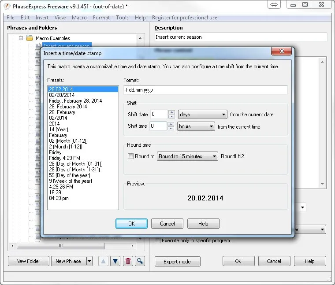
Task: Open the Help menu
Action: 140,18
